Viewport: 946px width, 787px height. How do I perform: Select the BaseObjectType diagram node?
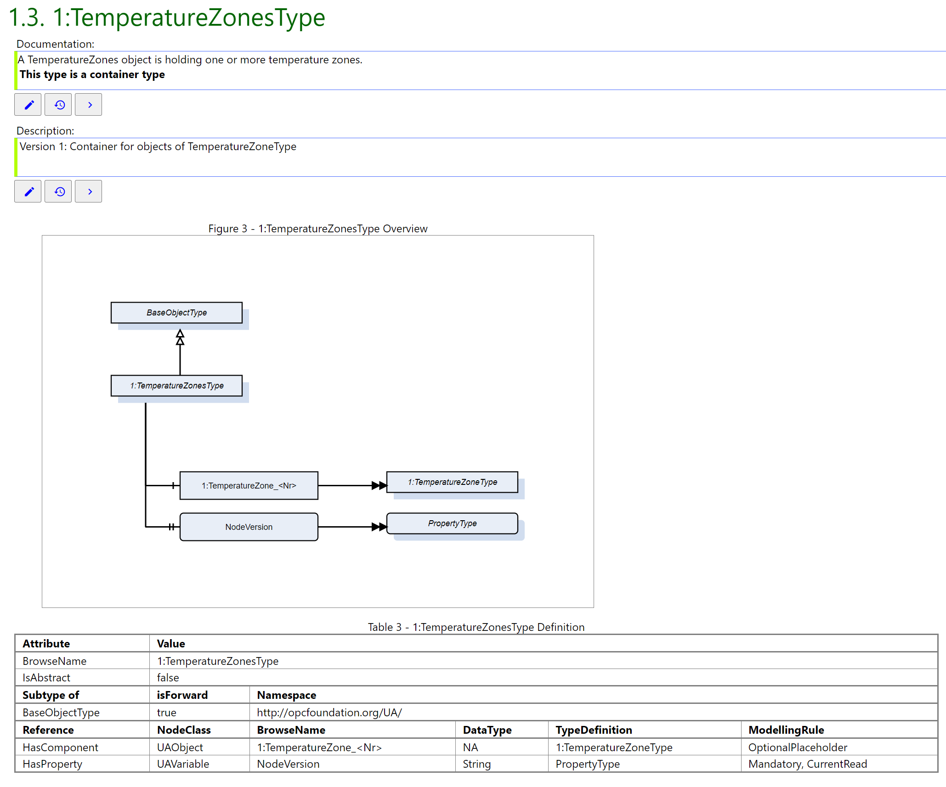point(176,313)
